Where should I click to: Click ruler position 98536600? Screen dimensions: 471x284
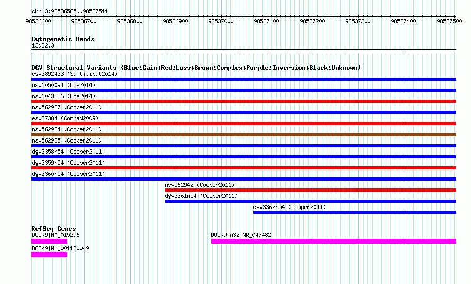pyautogui.click(x=38, y=21)
